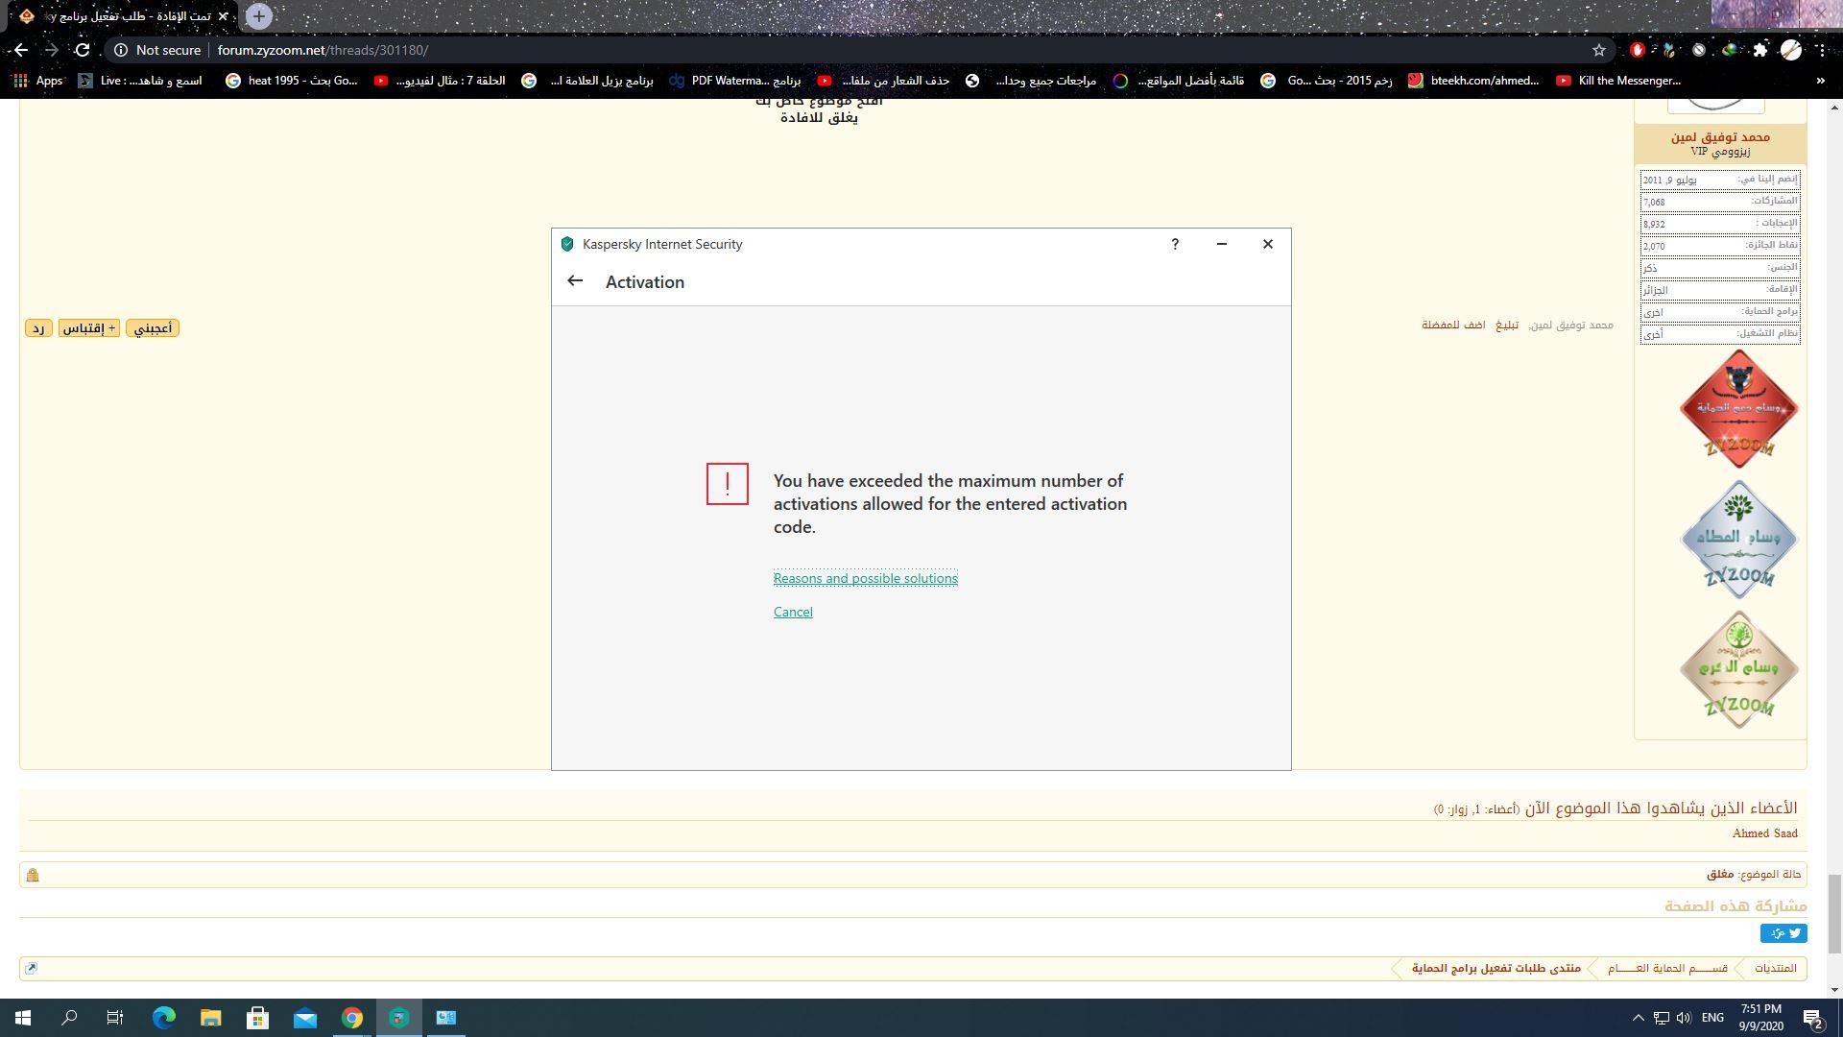Click the red exclamation warning icon

(728, 483)
